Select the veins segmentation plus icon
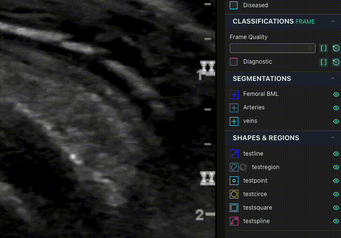The height and width of the screenshot is (238, 341). click(x=234, y=121)
